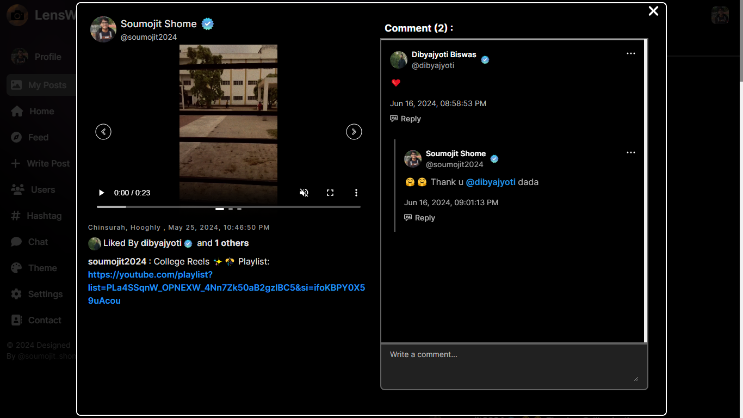Open options menu for Dibyajyoti Biswas's comment
Screen dimensions: 743x418
(631, 53)
